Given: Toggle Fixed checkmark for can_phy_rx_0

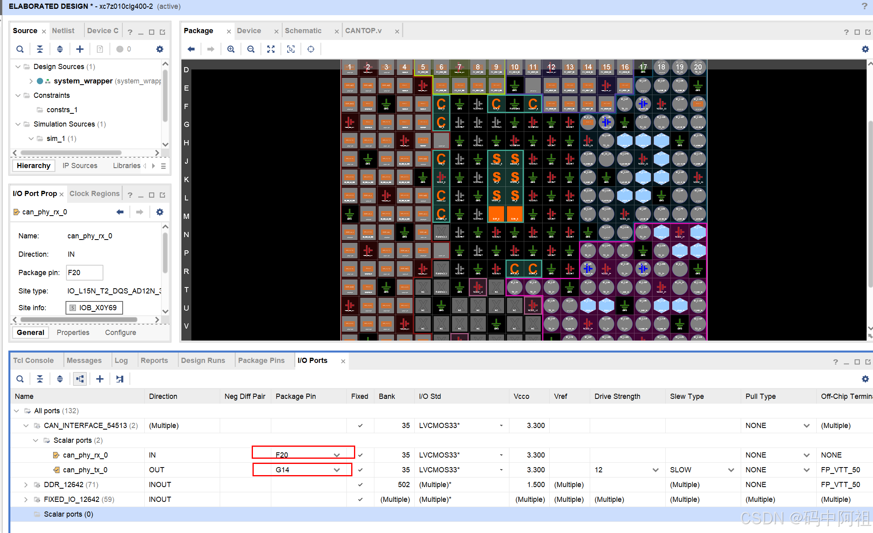Looking at the screenshot, I should 360,455.
